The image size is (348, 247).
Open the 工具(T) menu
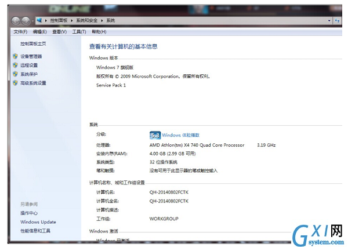point(79,32)
